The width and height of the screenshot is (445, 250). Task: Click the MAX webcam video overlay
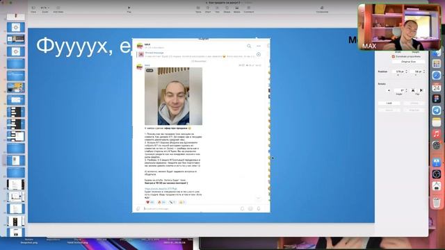(400, 27)
